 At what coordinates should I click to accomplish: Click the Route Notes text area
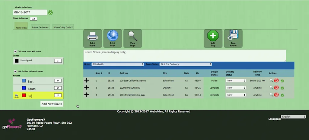[x=185, y=56]
